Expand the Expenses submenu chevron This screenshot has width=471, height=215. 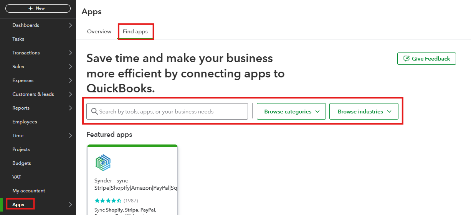point(70,80)
